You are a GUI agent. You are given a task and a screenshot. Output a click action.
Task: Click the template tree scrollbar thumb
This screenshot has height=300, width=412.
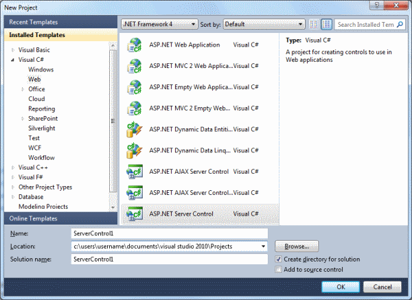coord(113,121)
